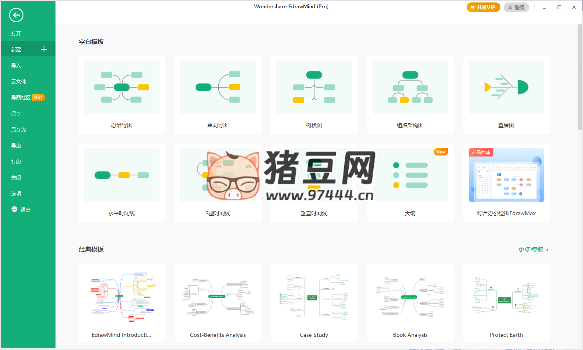The height and width of the screenshot is (350, 583).
Task: Open 选项 settings in sidebar
Action: pos(16,193)
